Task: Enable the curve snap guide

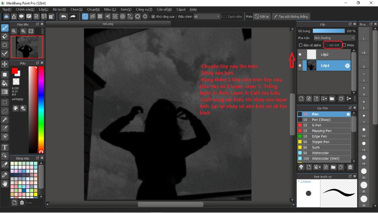Action: [130, 17]
